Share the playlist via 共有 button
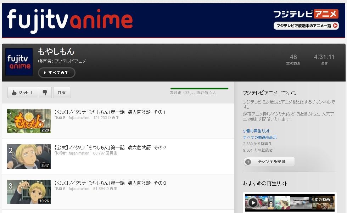The width and height of the screenshot is (347, 213). click(x=62, y=93)
